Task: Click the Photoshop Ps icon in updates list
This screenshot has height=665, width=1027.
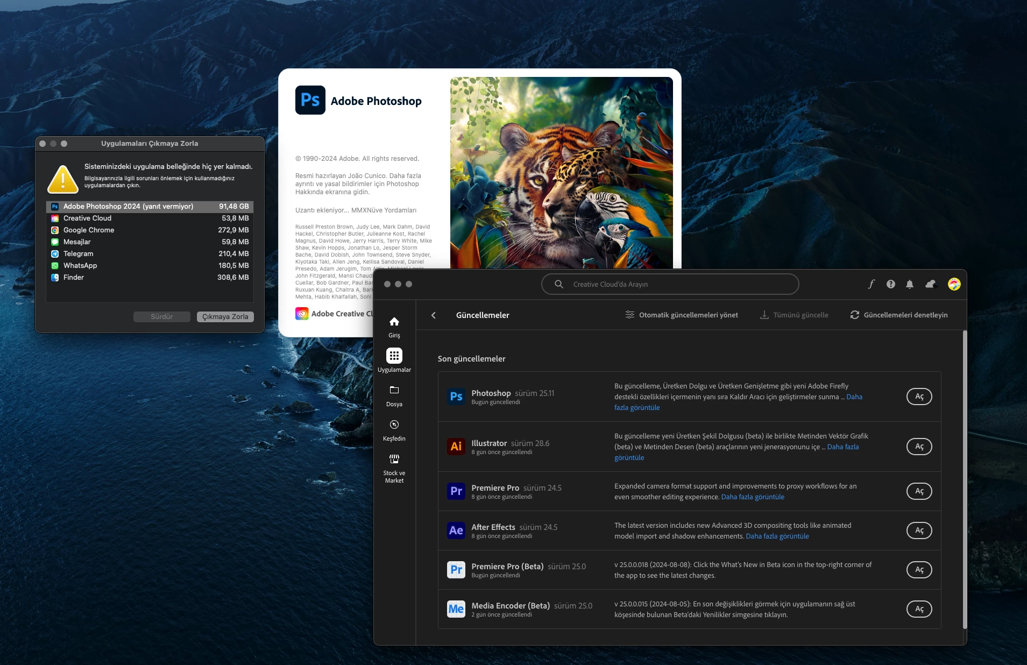Action: coord(456,397)
